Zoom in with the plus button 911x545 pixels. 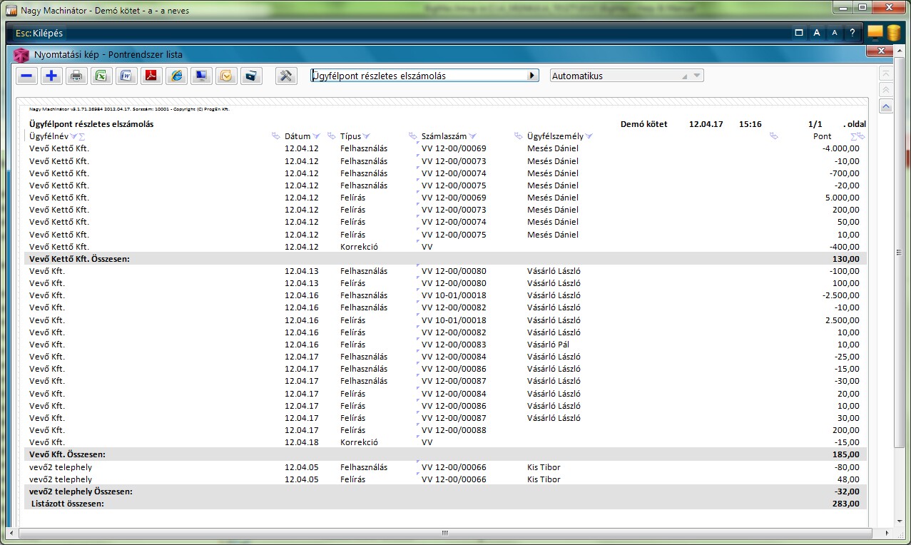click(51, 76)
